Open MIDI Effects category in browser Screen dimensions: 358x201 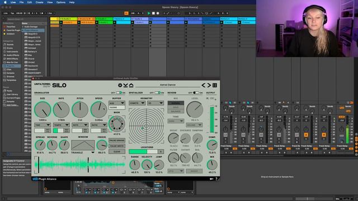tap(11, 59)
